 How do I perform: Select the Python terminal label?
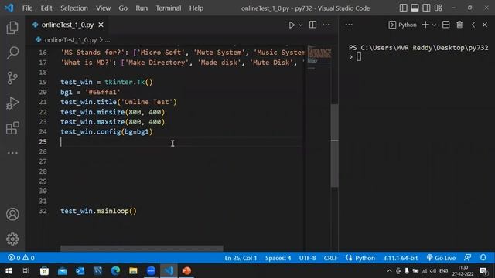(x=402, y=25)
